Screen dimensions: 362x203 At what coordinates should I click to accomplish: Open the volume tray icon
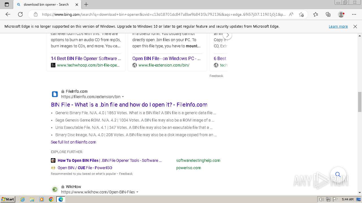[322, 199]
